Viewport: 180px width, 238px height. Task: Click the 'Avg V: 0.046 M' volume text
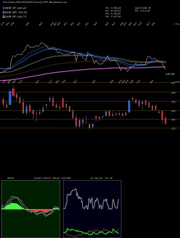coord(143,8)
